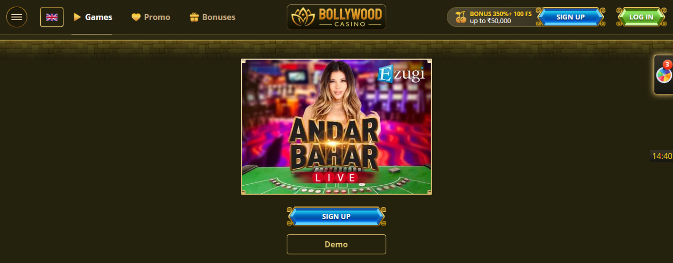Open the fortune wheel widget
Screen dimensions: 673x263
tap(664, 75)
